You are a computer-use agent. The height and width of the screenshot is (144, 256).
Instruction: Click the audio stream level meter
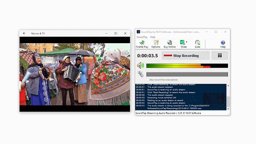pyautogui.click(x=187, y=66)
